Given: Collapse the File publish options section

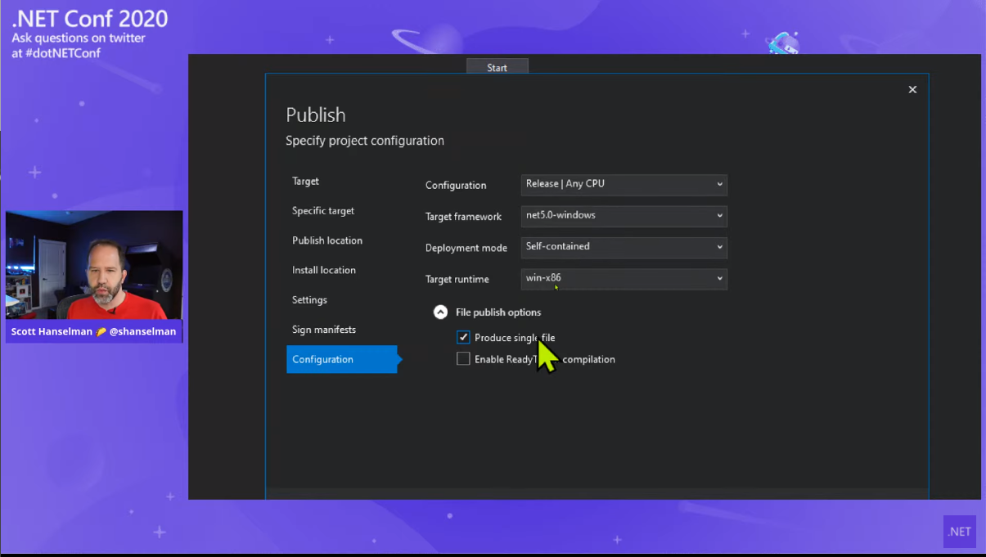Looking at the screenshot, I should click(440, 312).
